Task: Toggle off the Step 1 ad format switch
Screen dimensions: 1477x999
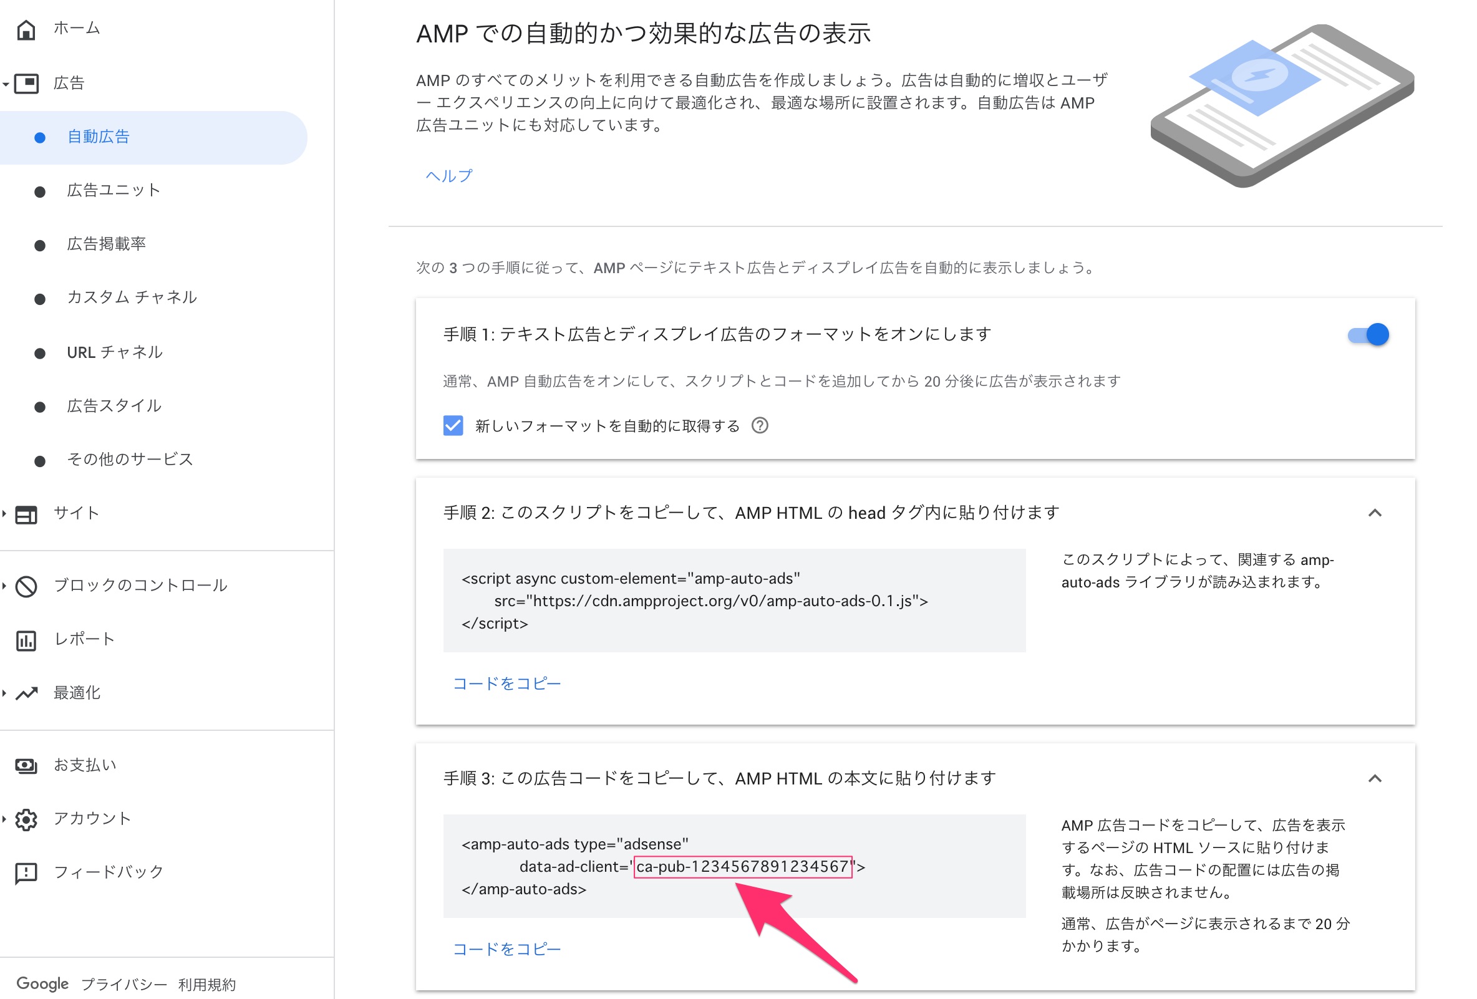Action: tap(1368, 334)
